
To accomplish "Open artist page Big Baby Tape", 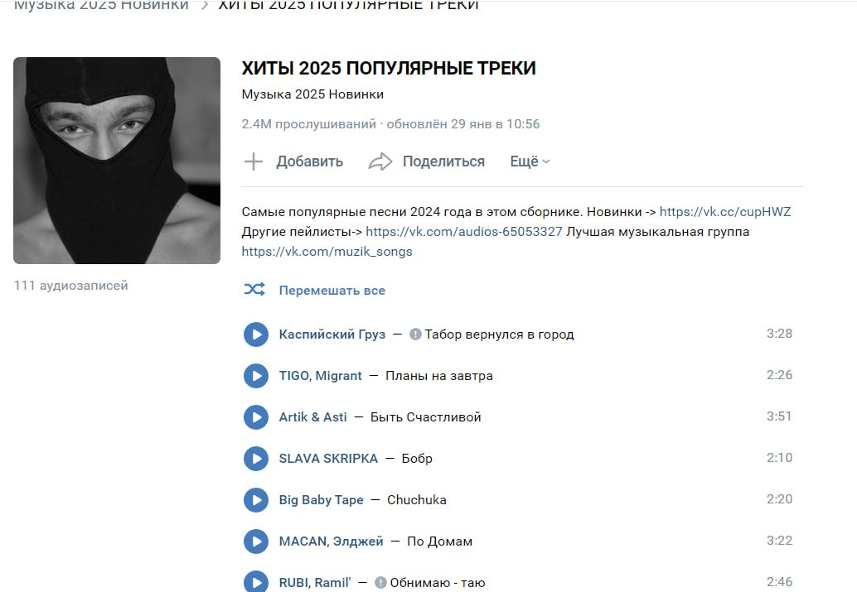I will coord(321,500).
